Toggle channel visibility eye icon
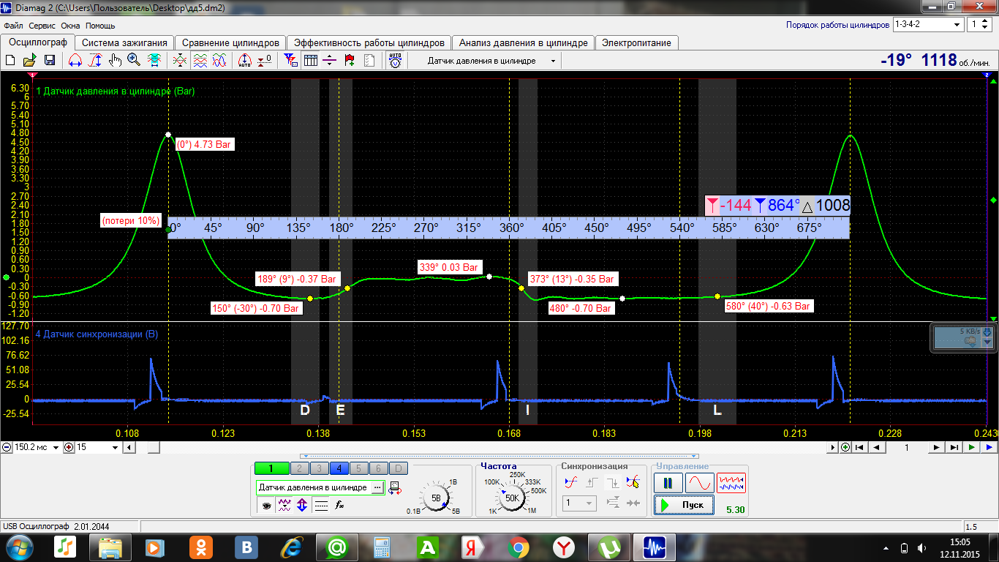 266,505
